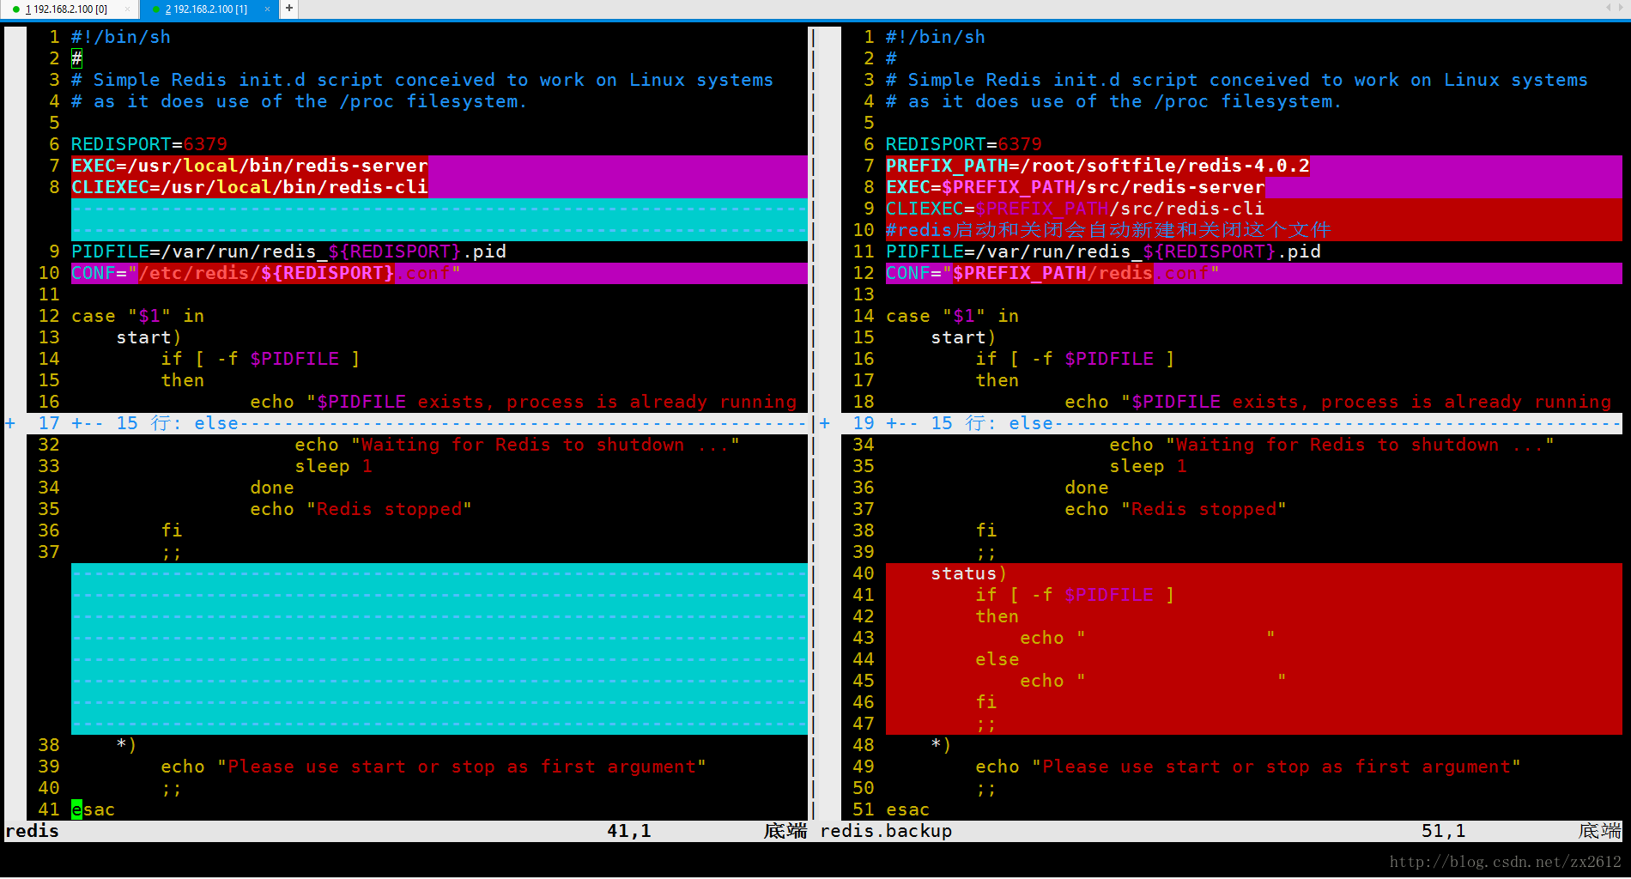This screenshot has height=879, width=1631.
Task: Click 'echo "Redis stopped"' in right pane
Action: 1176,509
